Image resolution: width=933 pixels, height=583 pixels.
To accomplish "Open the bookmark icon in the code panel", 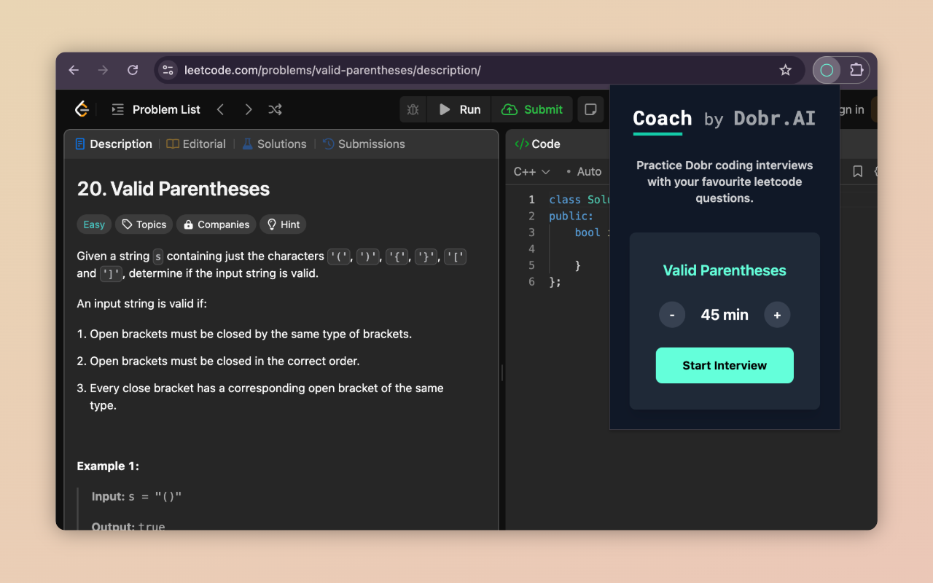I will (x=857, y=171).
